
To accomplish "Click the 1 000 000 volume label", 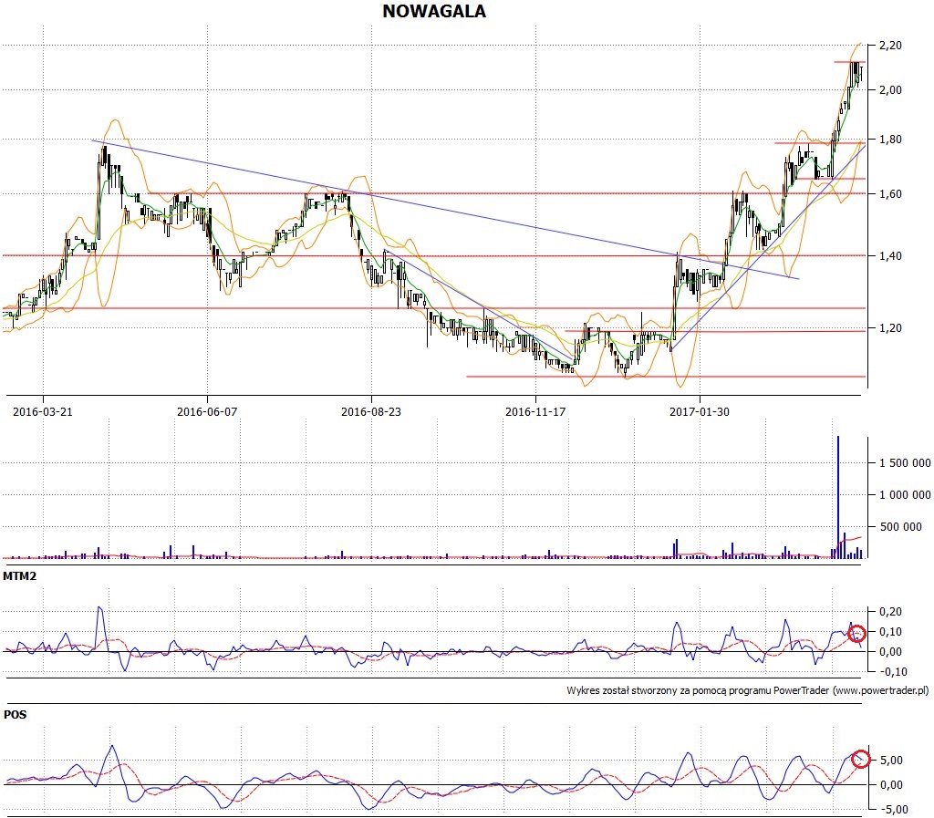I will [905, 495].
